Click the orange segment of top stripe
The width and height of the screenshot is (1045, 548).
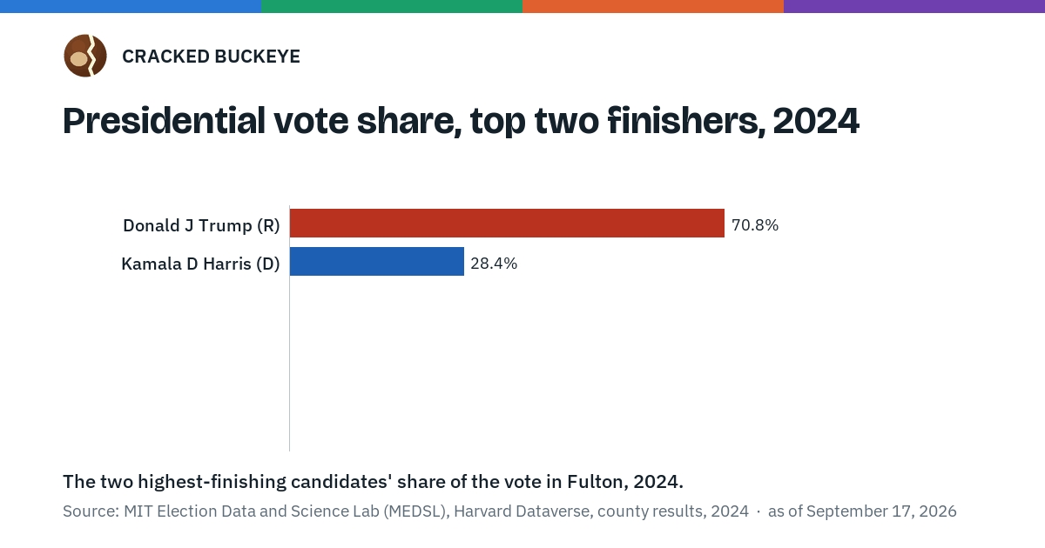tap(653, 6)
